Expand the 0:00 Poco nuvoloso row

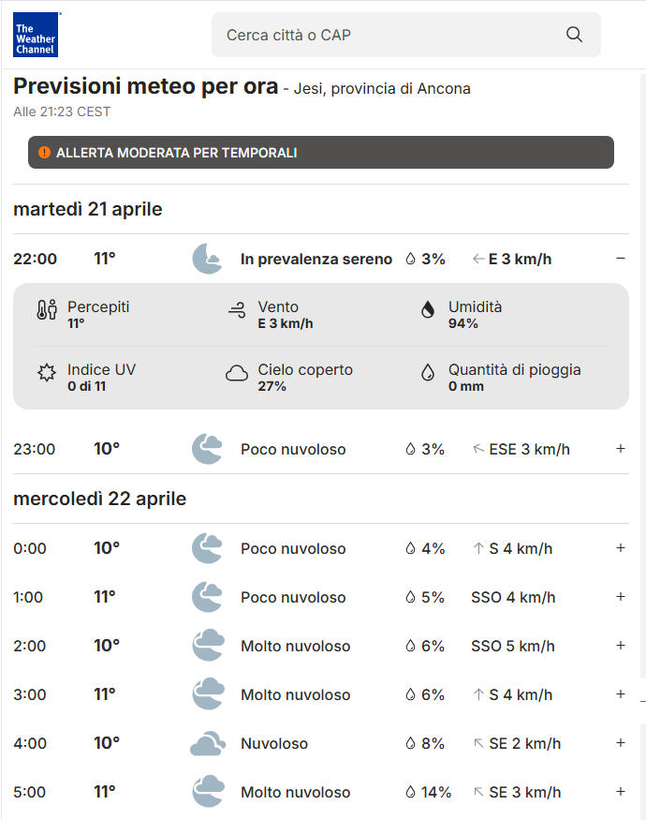pos(620,548)
